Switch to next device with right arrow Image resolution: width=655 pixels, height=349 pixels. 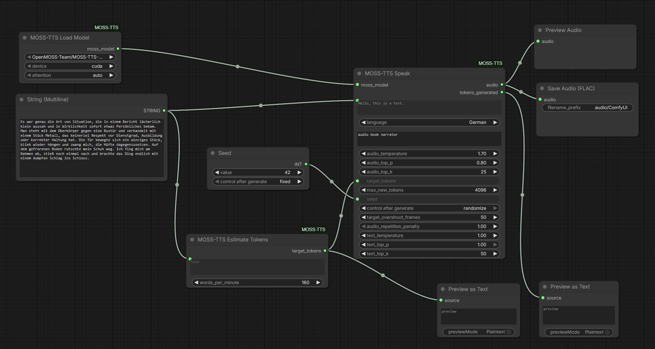[111, 66]
